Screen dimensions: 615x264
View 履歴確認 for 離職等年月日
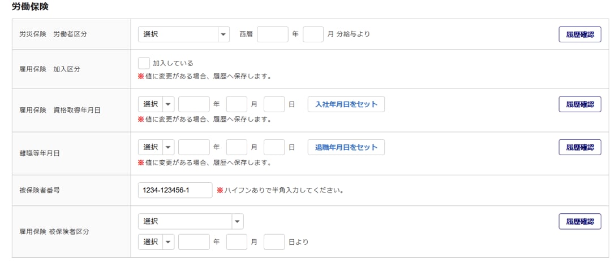pos(579,147)
